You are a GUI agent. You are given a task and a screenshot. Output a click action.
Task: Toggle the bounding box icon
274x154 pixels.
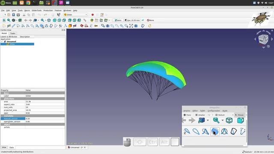[20, 20]
